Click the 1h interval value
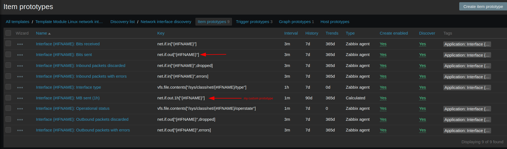Screen dimensions: 507x149 click(287, 87)
